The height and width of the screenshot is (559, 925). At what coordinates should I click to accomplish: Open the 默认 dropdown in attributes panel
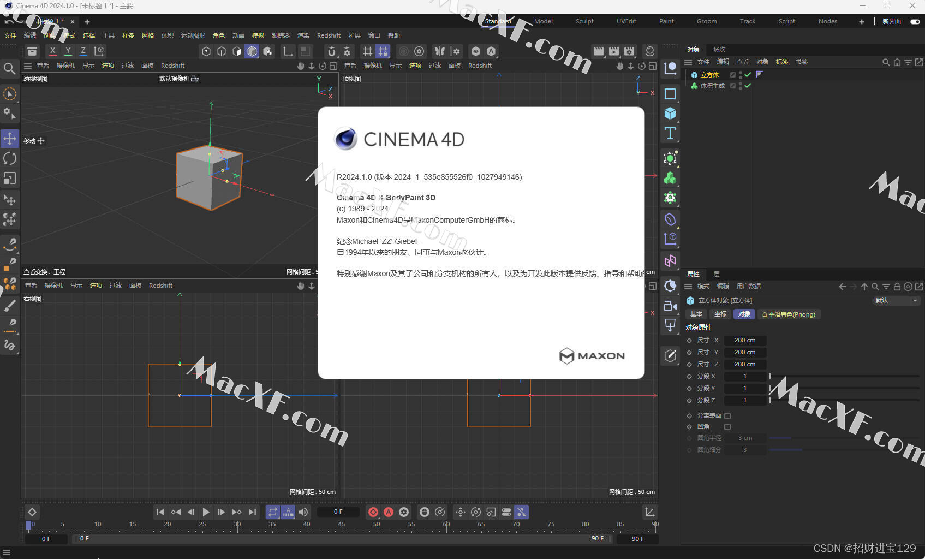897,300
